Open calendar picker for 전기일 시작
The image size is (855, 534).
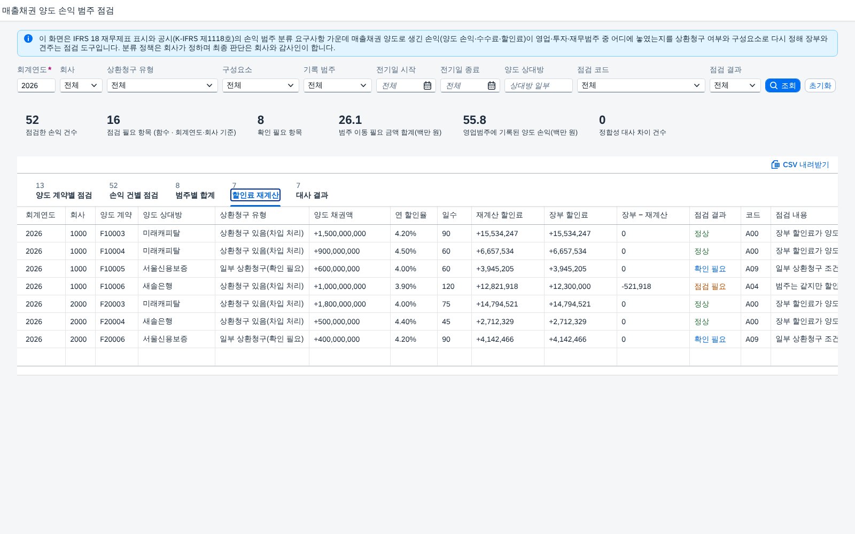click(x=428, y=85)
